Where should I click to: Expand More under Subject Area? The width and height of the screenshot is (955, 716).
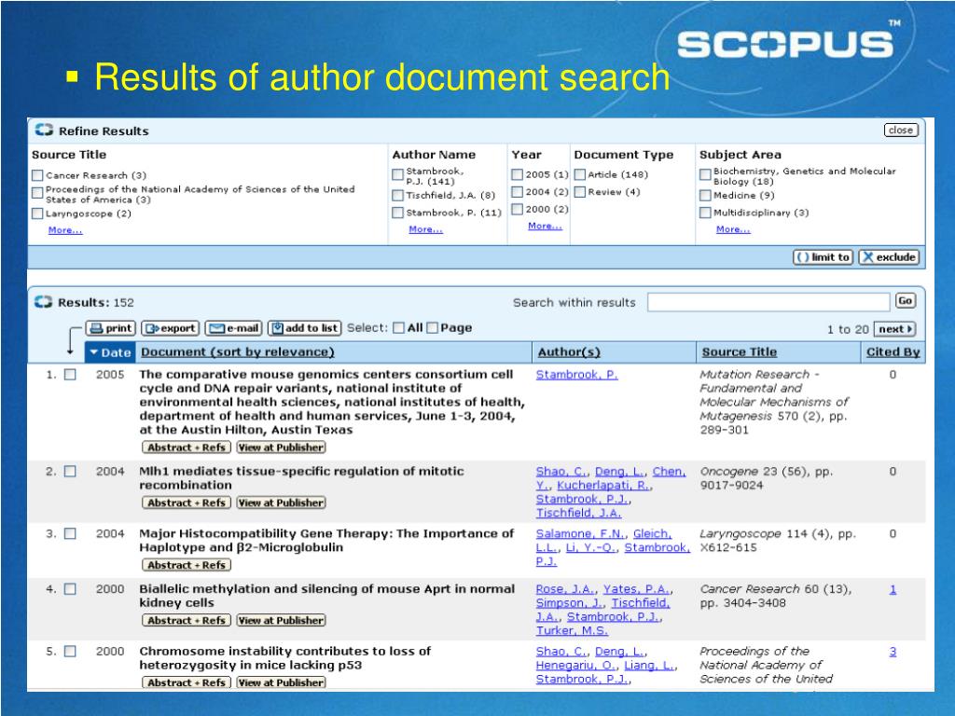pyautogui.click(x=733, y=229)
